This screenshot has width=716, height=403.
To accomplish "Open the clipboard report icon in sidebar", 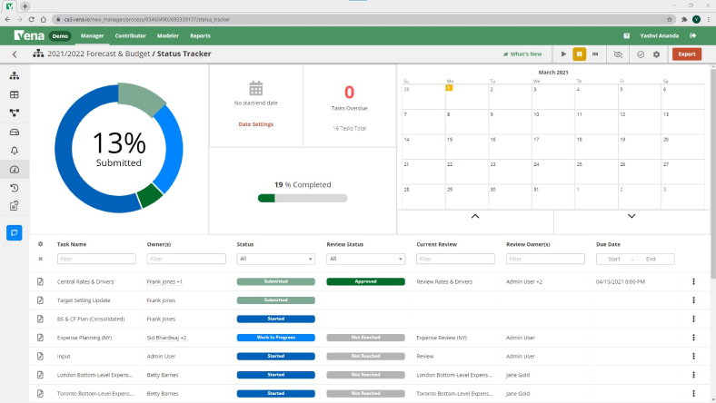I will 15,206.
